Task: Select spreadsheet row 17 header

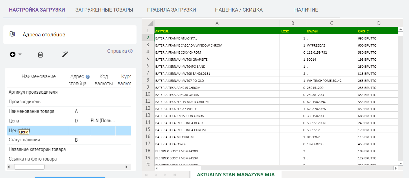Action: (x=148, y=144)
